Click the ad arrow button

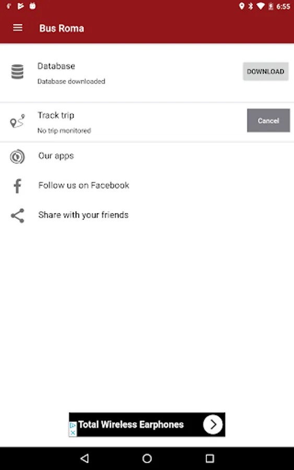pyautogui.click(x=213, y=425)
